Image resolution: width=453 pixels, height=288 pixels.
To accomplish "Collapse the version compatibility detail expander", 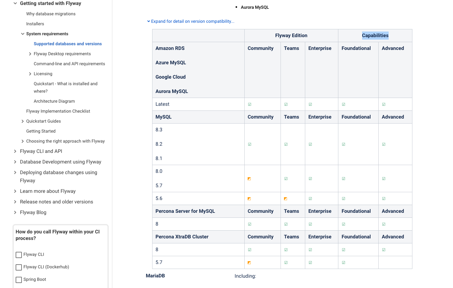I will [191, 22].
